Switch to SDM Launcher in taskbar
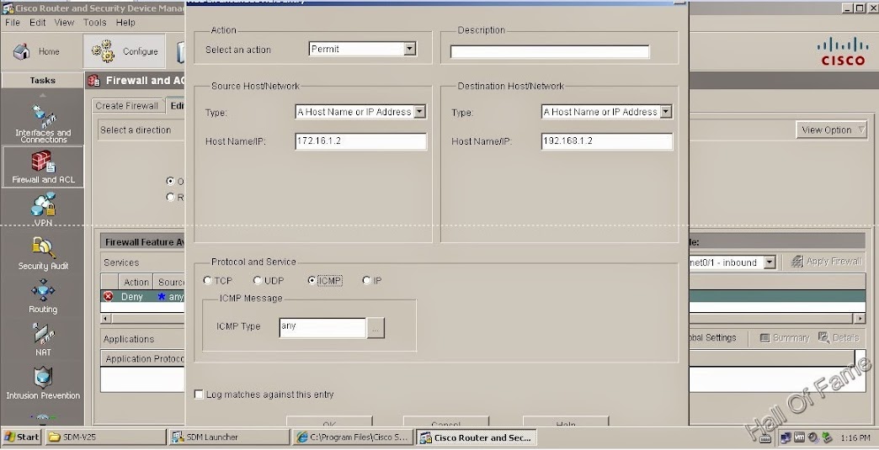The image size is (879, 450). 229,437
